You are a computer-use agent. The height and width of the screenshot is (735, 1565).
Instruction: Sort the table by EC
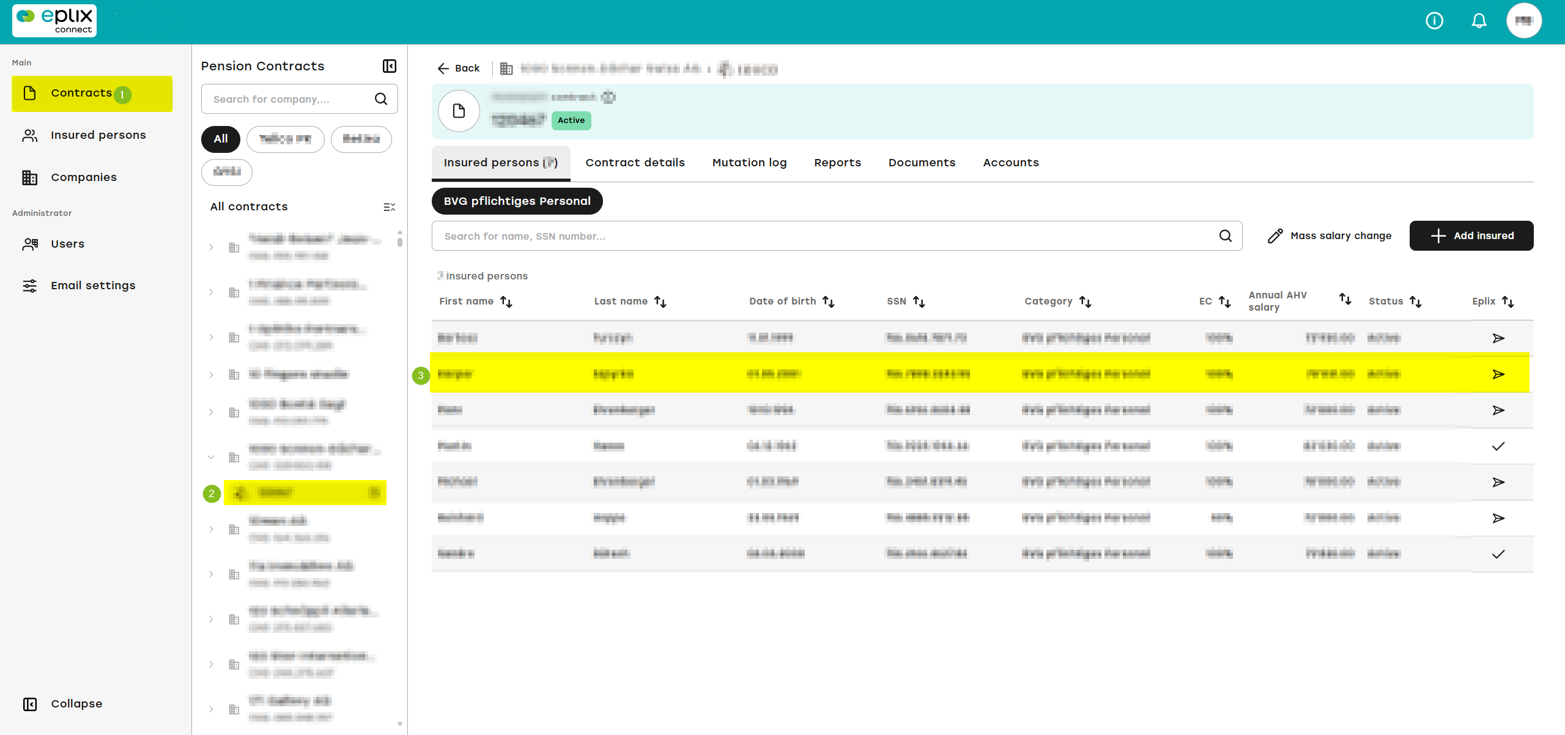1225,301
